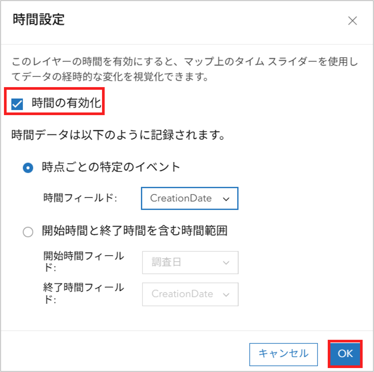374x372 pixels.
Task: Close the 時間設定 dialog with the X icon
Action: tap(352, 21)
